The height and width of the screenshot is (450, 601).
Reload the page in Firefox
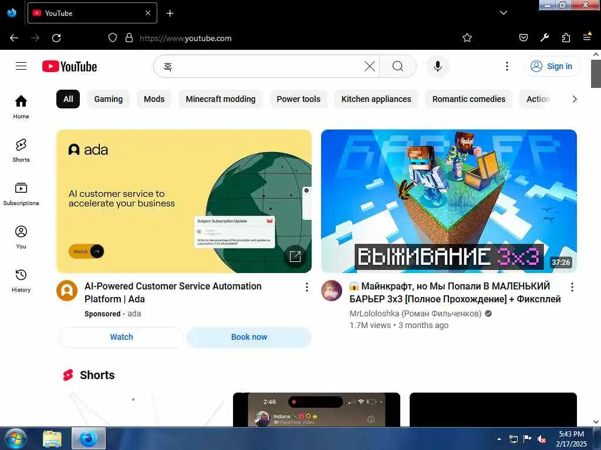click(56, 38)
